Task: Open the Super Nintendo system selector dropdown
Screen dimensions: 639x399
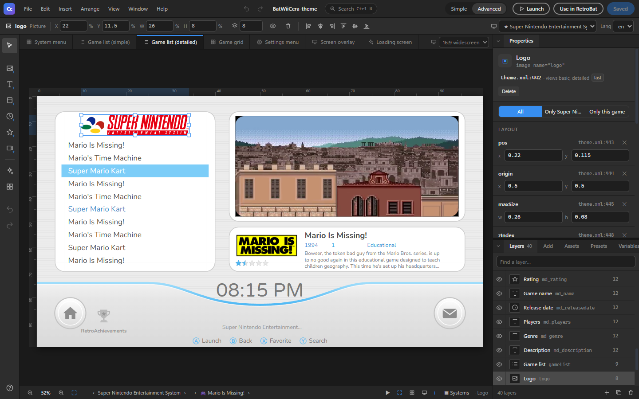Action: pyautogui.click(x=548, y=26)
